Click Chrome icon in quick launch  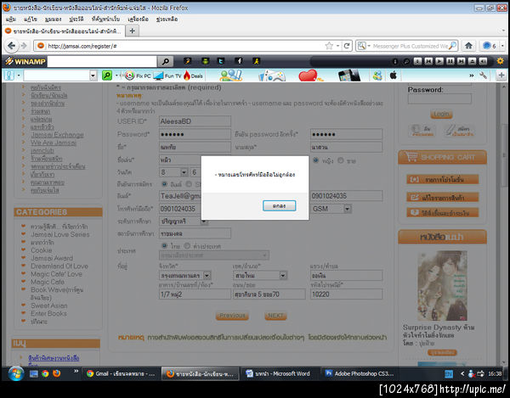(45, 373)
